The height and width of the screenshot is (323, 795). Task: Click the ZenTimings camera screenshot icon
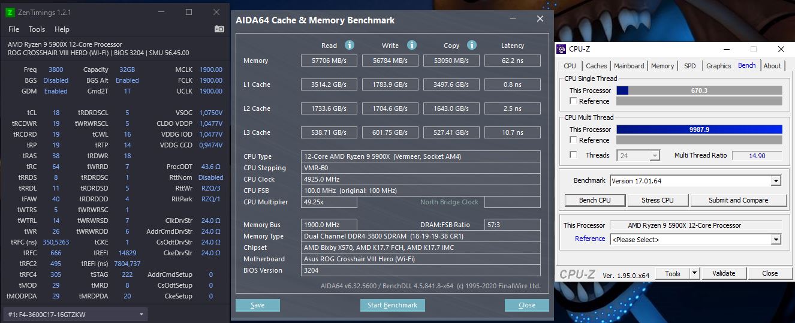219,29
